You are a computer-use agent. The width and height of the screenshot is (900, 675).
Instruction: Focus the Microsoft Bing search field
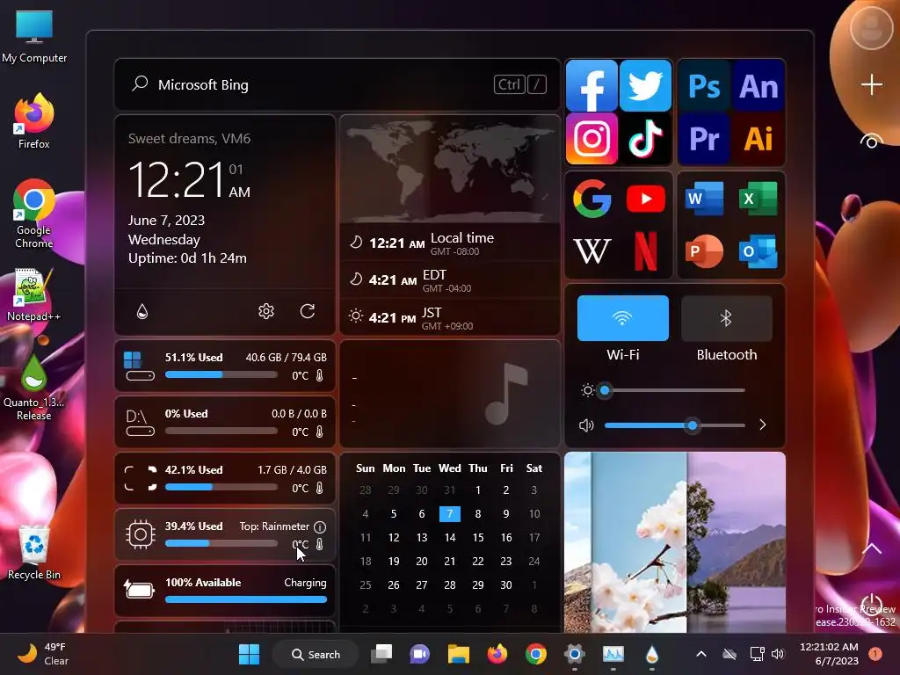click(337, 85)
